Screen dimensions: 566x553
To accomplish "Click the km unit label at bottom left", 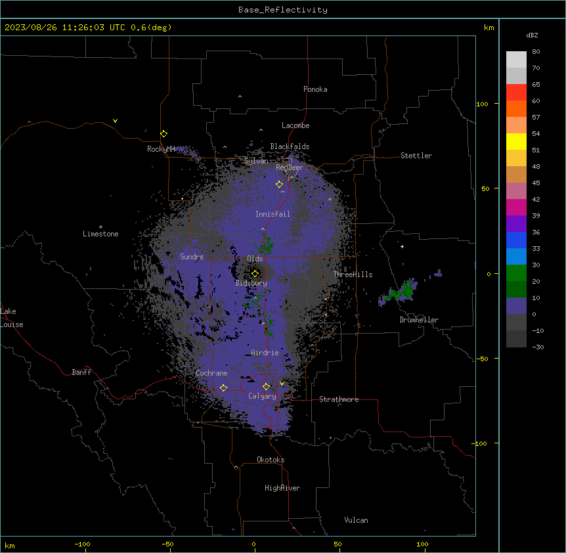I will (x=10, y=546).
